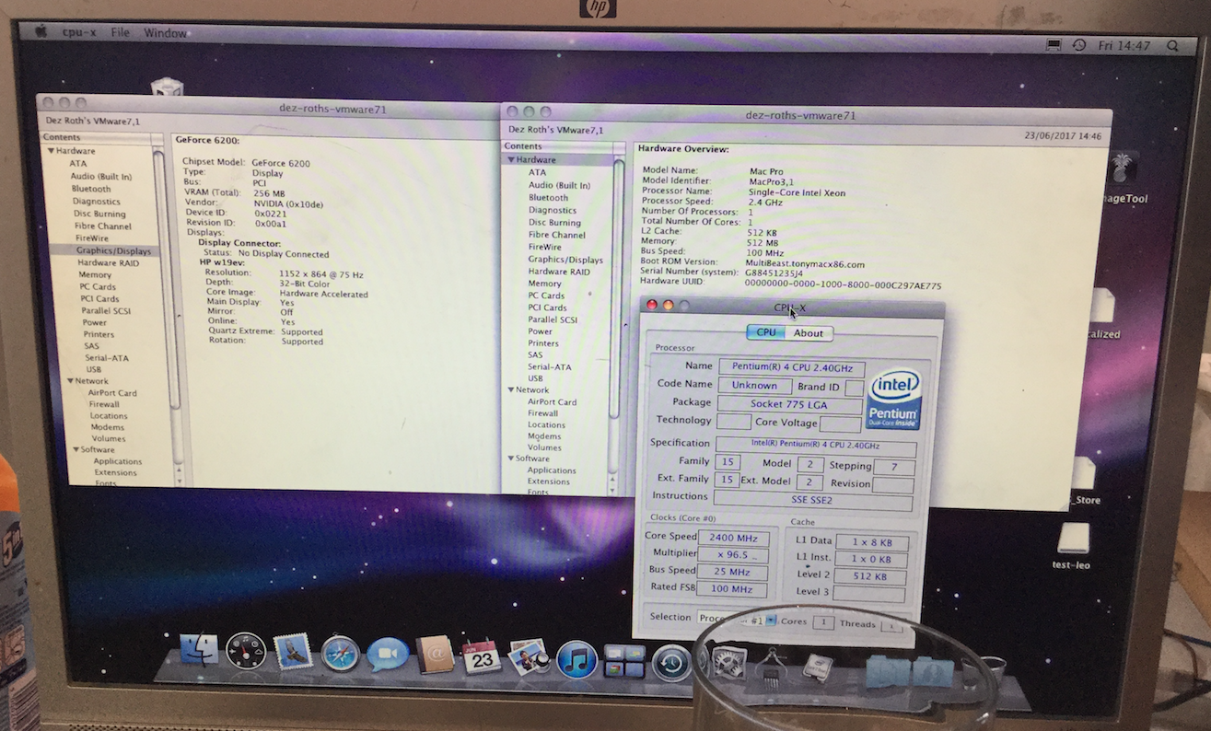Collapse Hardware tree in right profiler window

pos(509,159)
